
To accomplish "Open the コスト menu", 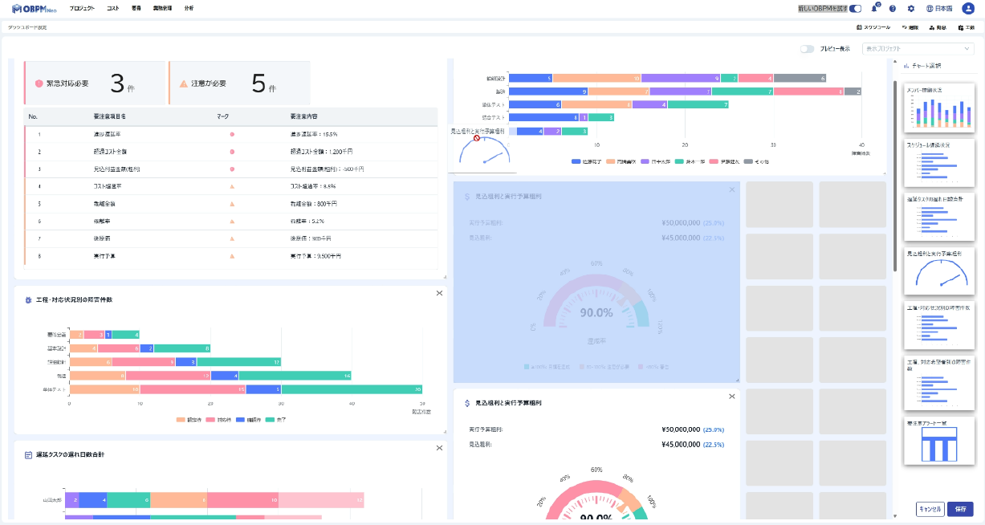I will [x=113, y=8].
